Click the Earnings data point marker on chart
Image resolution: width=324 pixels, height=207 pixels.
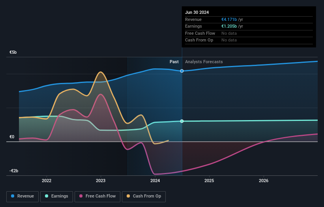182,121
